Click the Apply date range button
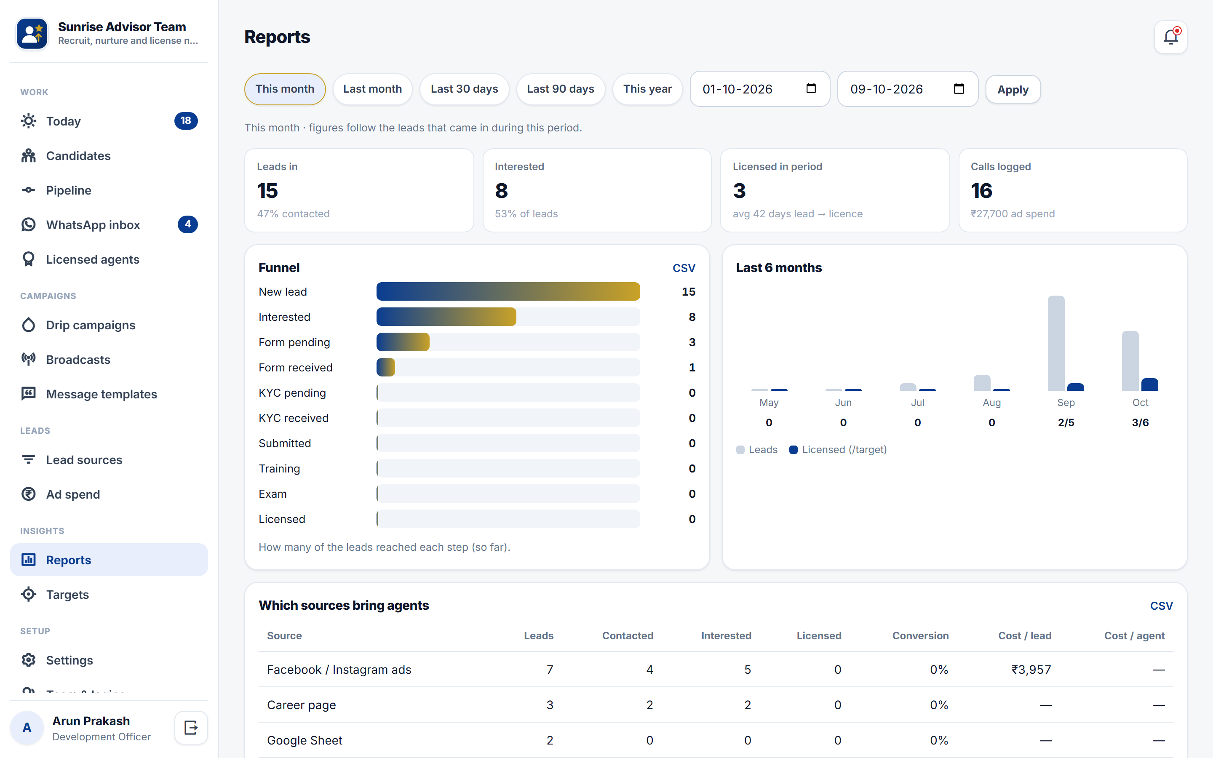 click(x=1013, y=89)
